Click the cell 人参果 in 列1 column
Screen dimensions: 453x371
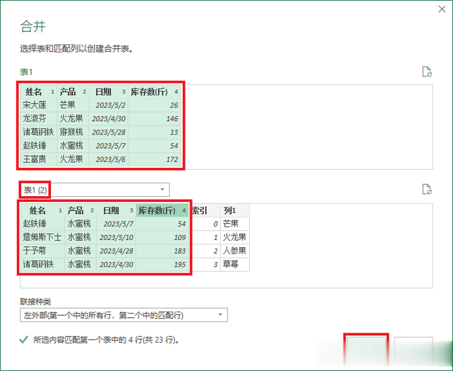tap(235, 251)
